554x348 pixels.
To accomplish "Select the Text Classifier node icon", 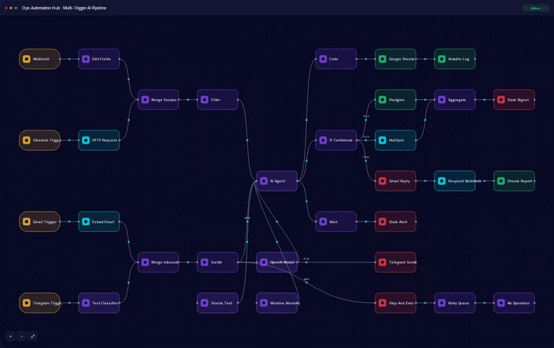I will (86, 303).
